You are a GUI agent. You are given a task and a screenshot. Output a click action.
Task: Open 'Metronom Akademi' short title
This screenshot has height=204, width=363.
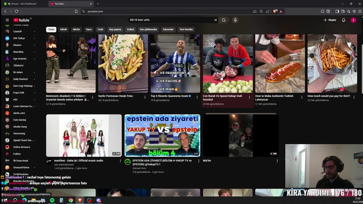[67, 98]
